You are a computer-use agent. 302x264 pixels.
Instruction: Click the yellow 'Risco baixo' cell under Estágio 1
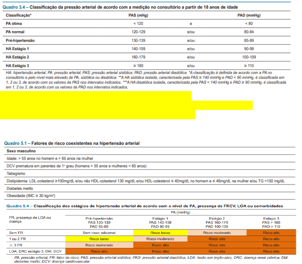pos(160,233)
